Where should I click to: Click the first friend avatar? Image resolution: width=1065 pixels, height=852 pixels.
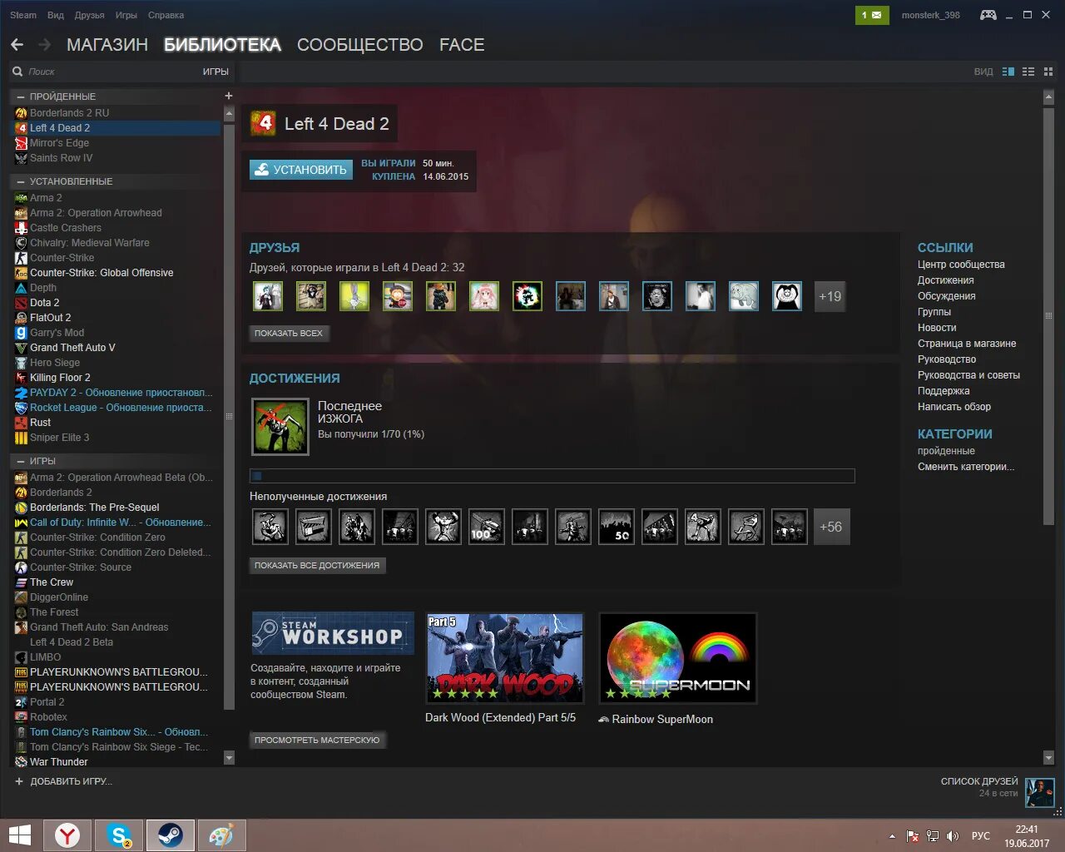[268, 296]
